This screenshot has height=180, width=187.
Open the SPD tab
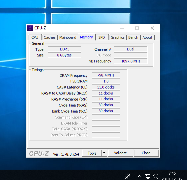point(102,37)
